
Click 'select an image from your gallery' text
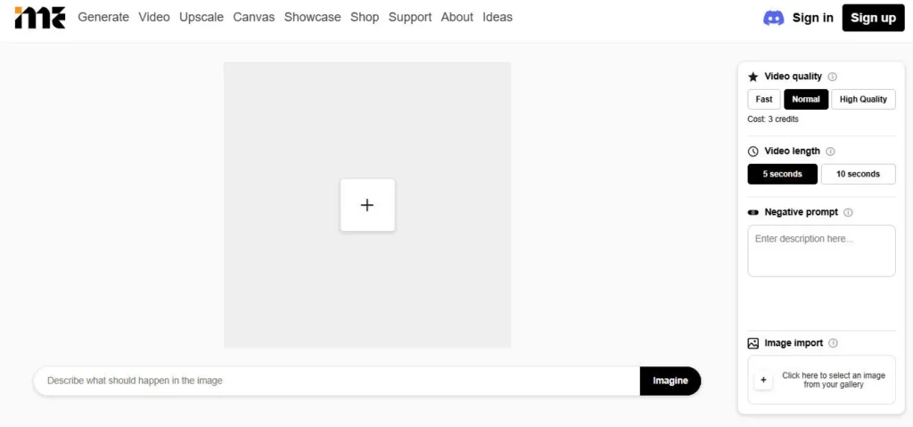[834, 381]
